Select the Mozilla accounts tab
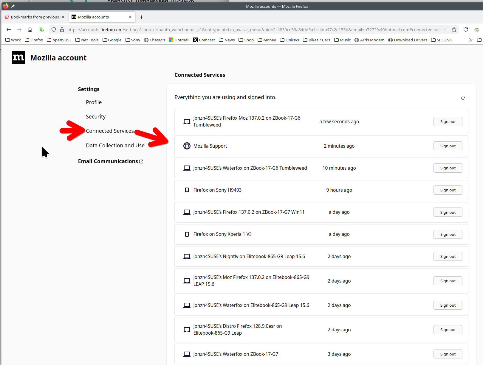 pyautogui.click(x=102, y=17)
